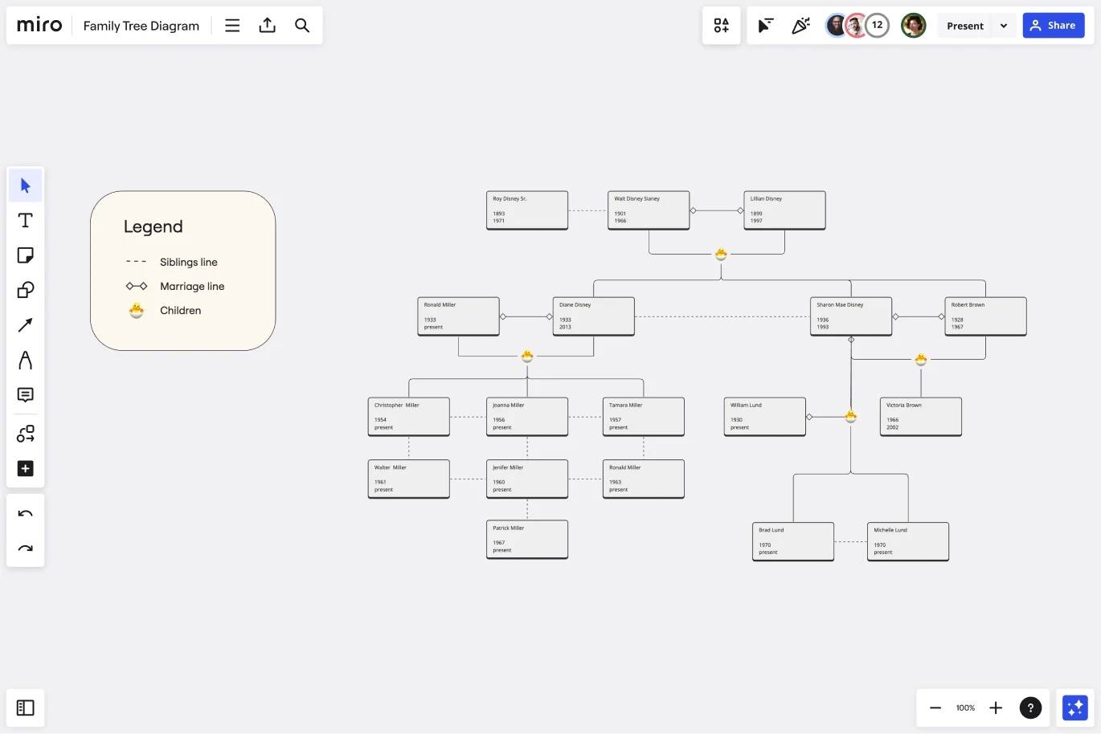Click the chick emoji in the Legend
1101x734 pixels.
click(137, 310)
